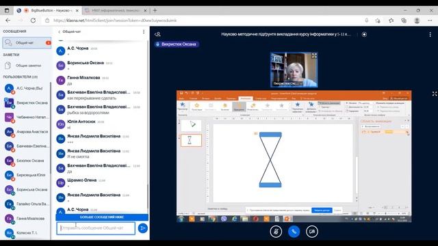
Task: Select user Галайко Ольга in the user list
Action: (x=27, y=204)
